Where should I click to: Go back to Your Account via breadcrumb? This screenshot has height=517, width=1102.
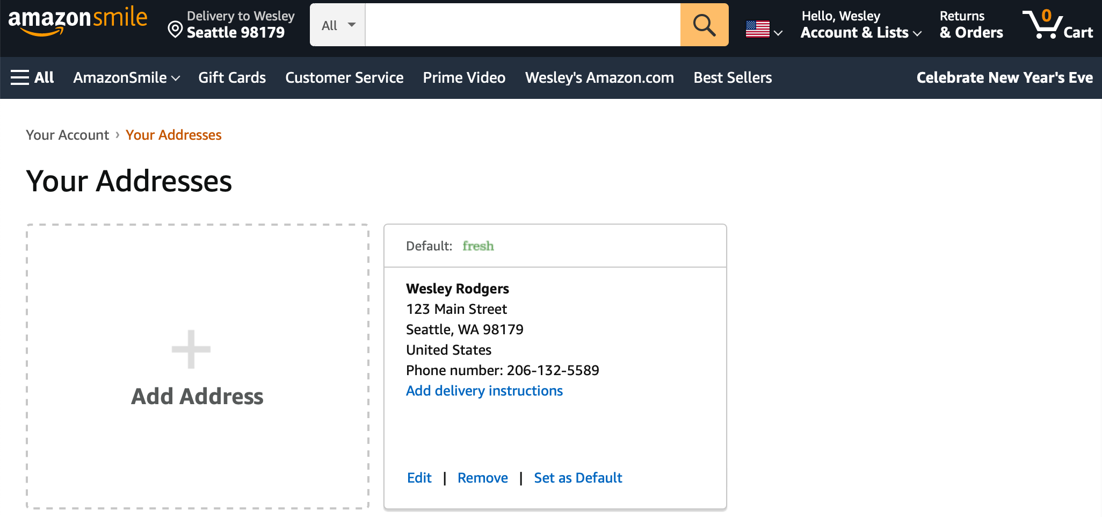(x=67, y=135)
